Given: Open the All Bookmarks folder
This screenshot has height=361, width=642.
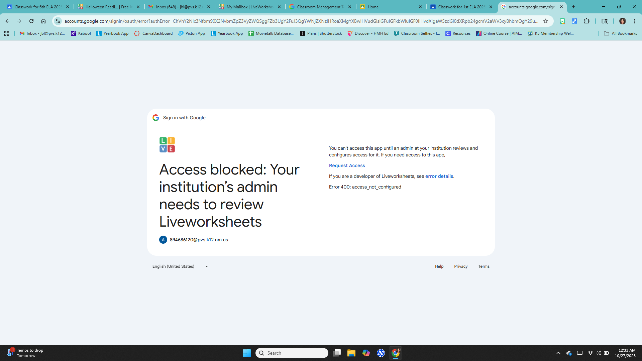Looking at the screenshot, I should click(620, 33).
